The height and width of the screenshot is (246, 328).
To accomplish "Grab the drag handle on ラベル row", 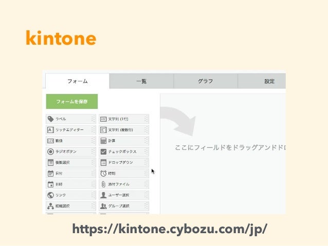I will click(93, 119).
